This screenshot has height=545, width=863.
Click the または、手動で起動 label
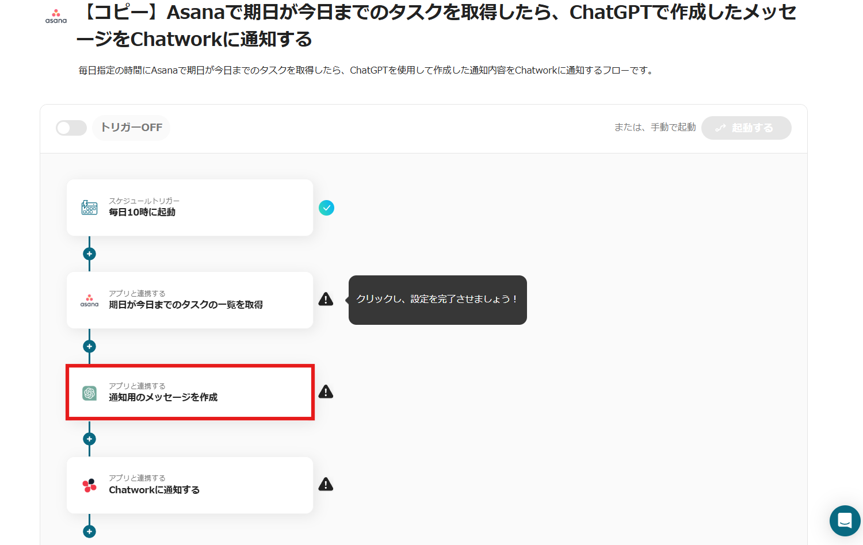point(655,127)
